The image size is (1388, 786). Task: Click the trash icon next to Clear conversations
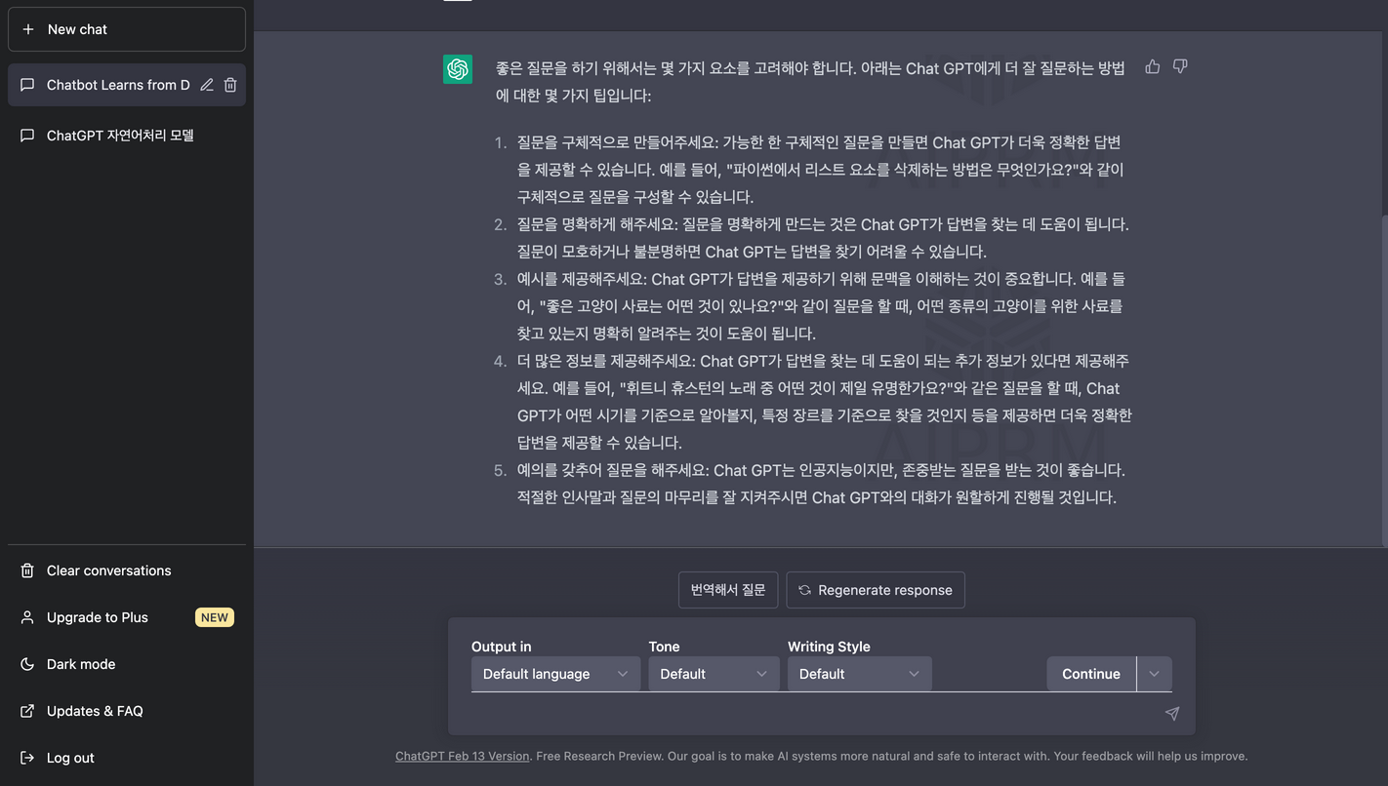coord(27,570)
